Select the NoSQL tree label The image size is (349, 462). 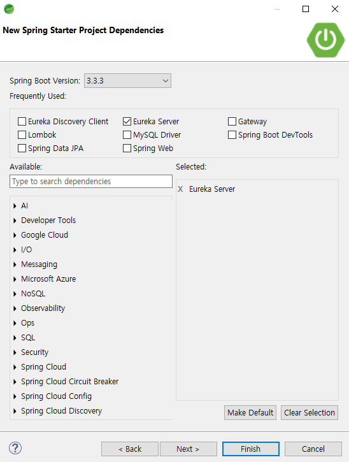click(x=33, y=294)
